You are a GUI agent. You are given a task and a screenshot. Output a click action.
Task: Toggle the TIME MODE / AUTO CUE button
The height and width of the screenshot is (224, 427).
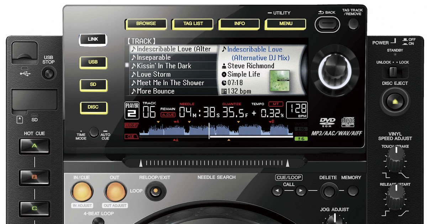(94, 133)
